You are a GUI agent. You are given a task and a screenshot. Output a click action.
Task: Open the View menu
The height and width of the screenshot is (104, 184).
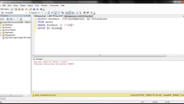[9, 5]
